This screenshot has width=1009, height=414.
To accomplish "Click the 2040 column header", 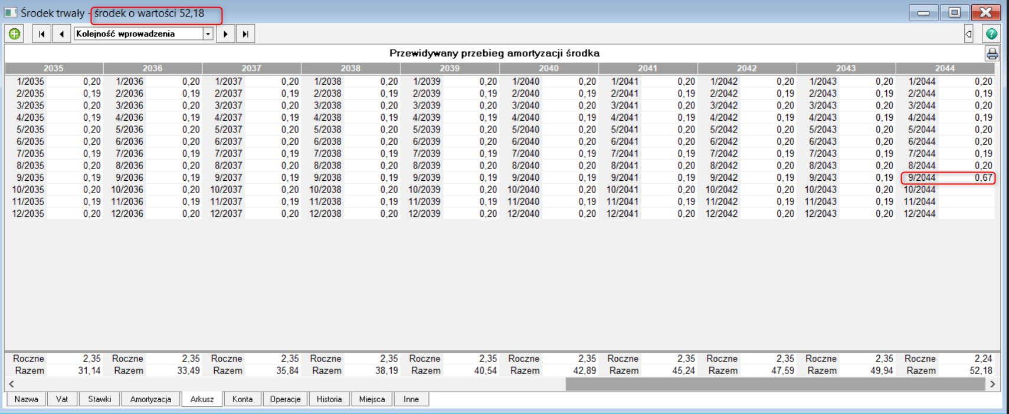I will coord(549,68).
